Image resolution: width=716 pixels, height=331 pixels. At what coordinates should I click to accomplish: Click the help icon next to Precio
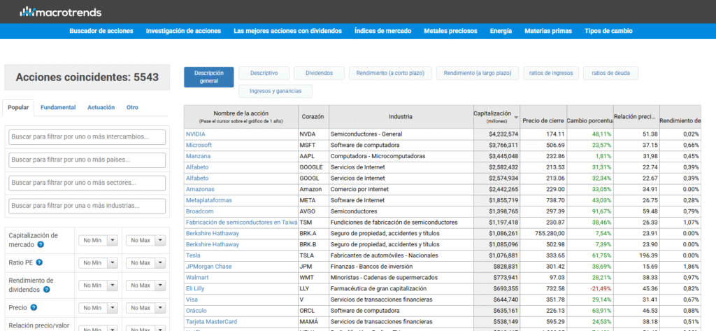34,307
